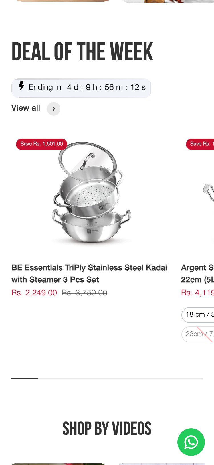Expand the Deal of the Week listing via View all arrow
The height and width of the screenshot is (465, 214).
pos(53,109)
